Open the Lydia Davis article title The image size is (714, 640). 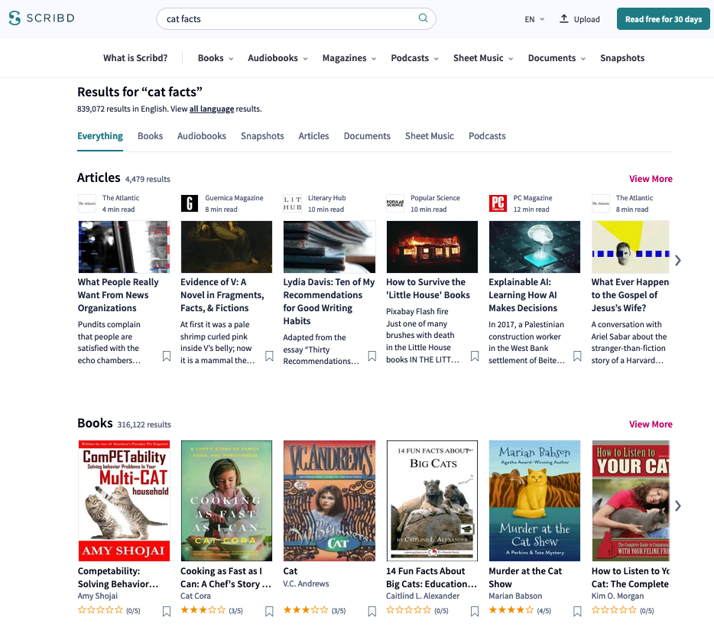point(329,301)
